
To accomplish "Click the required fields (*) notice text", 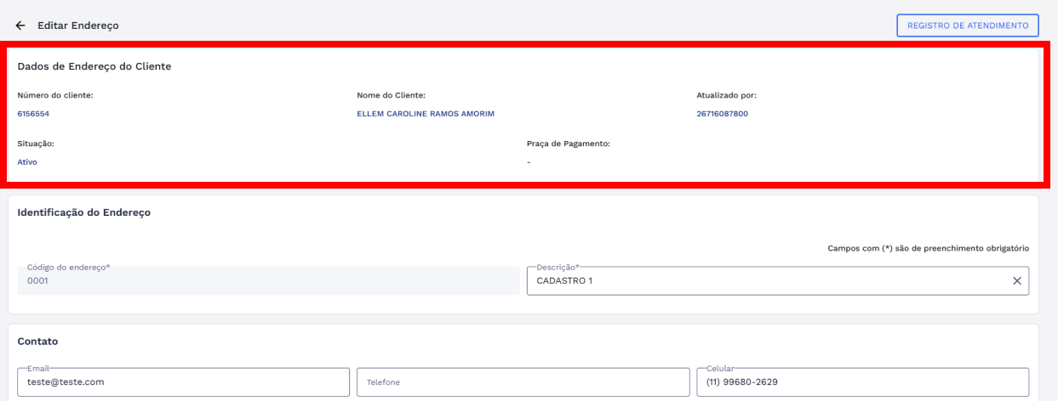I will tap(928, 248).
